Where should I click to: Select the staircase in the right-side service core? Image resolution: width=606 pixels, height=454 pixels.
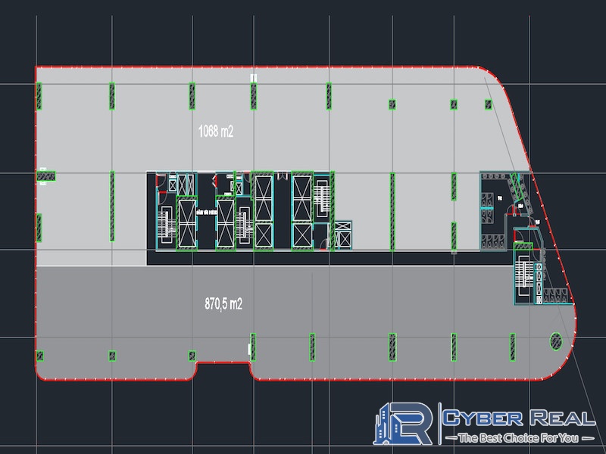[x=523, y=275]
